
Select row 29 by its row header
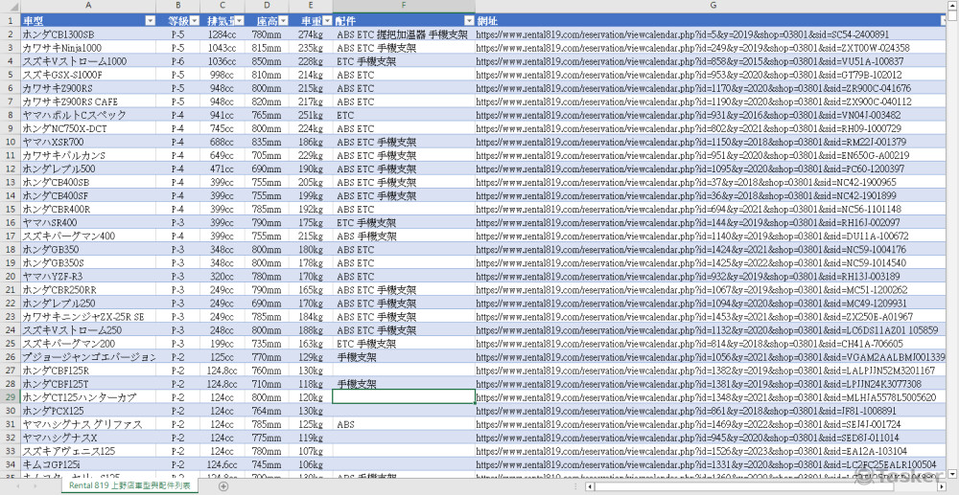click(x=10, y=396)
